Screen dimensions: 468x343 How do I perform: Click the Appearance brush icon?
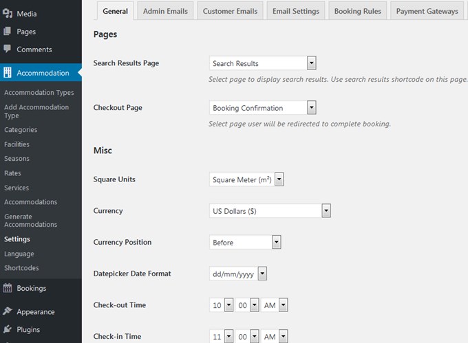(8, 311)
